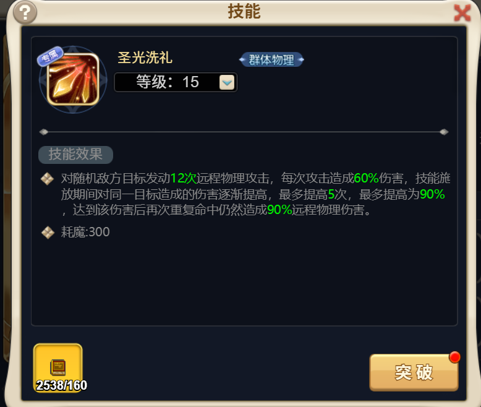
Task: Open help via the question mark icon
Action: click(25, 12)
